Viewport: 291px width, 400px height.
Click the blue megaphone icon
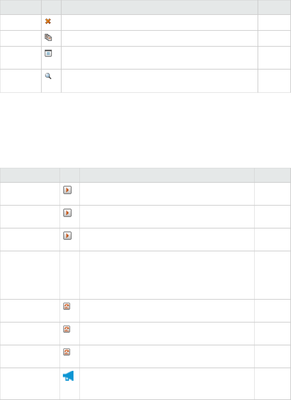tap(69, 375)
